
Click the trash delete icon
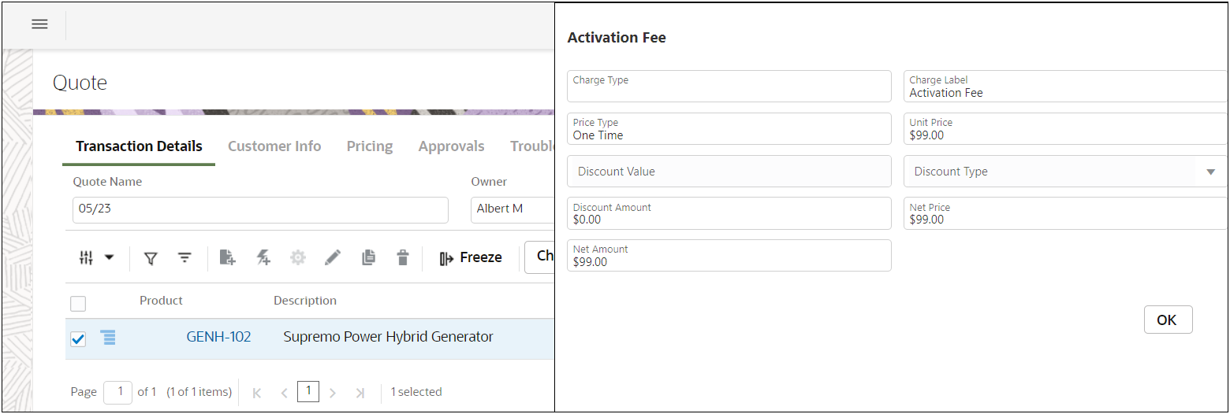pos(403,257)
